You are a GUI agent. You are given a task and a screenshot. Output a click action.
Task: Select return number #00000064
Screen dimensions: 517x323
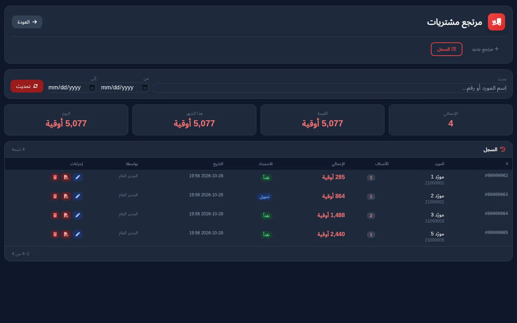point(496,214)
